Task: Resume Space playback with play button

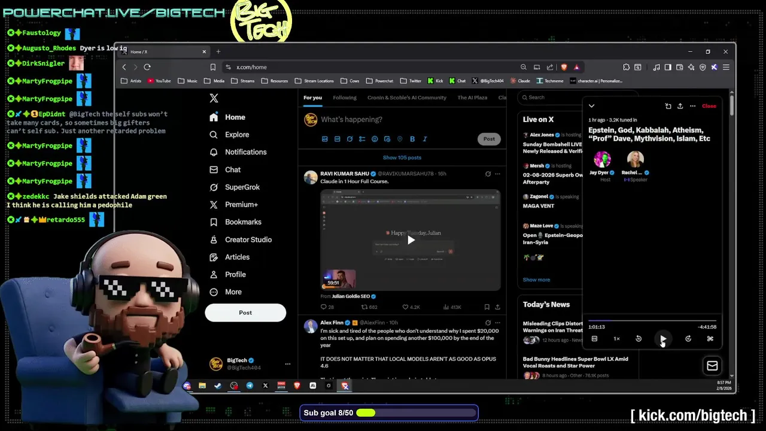Action: [663, 339]
